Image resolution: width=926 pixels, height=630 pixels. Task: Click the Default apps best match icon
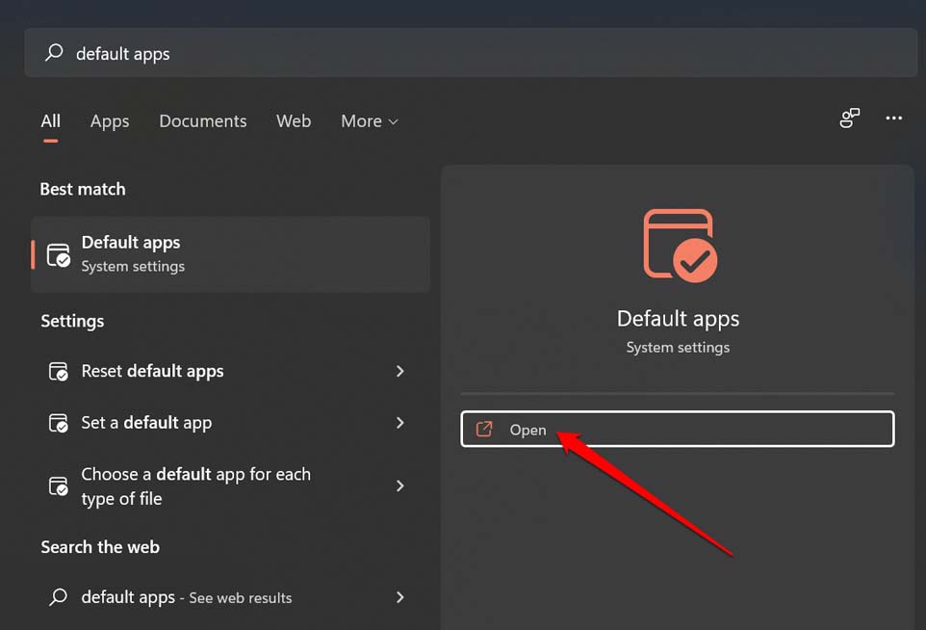pyautogui.click(x=59, y=254)
